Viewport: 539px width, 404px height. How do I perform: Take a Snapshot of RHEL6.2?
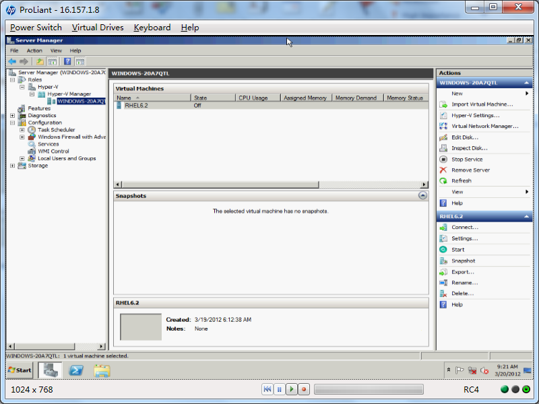click(463, 261)
